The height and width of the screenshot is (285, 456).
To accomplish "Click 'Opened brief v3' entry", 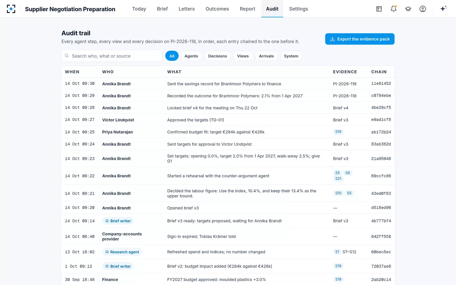I will click(x=183, y=208).
